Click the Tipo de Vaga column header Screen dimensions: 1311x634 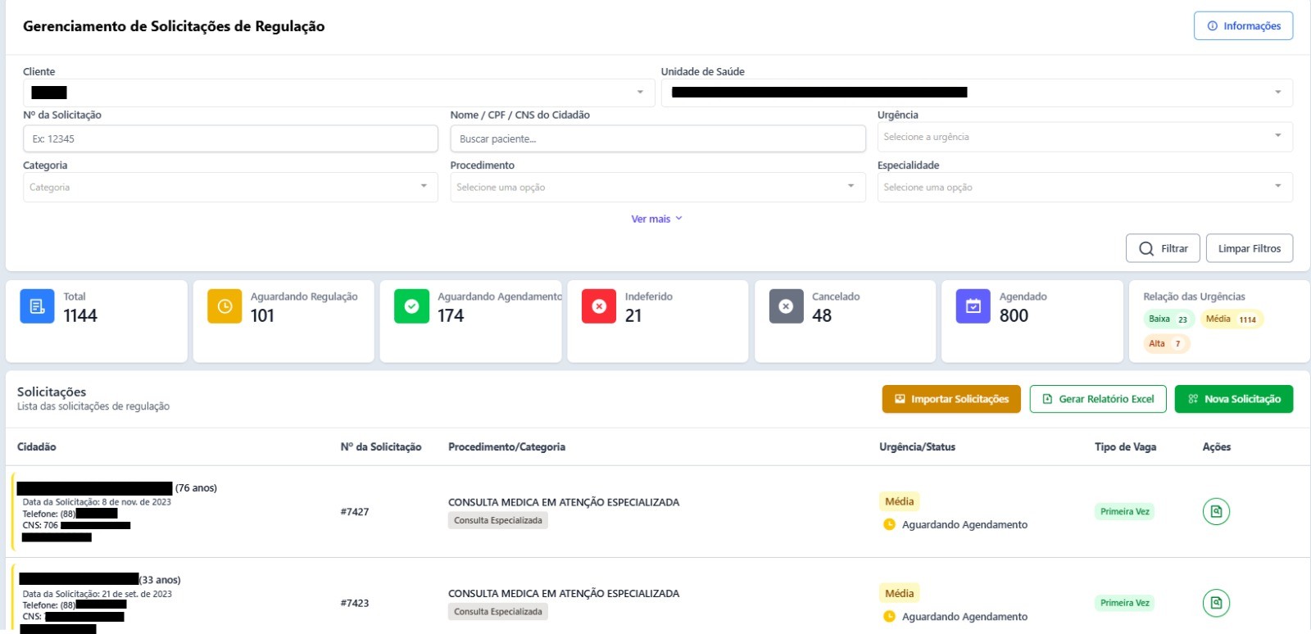tap(1126, 446)
